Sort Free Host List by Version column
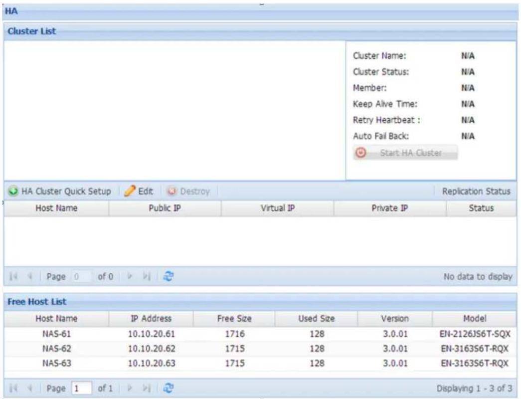The width and height of the screenshot is (521, 399). click(x=395, y=319)
